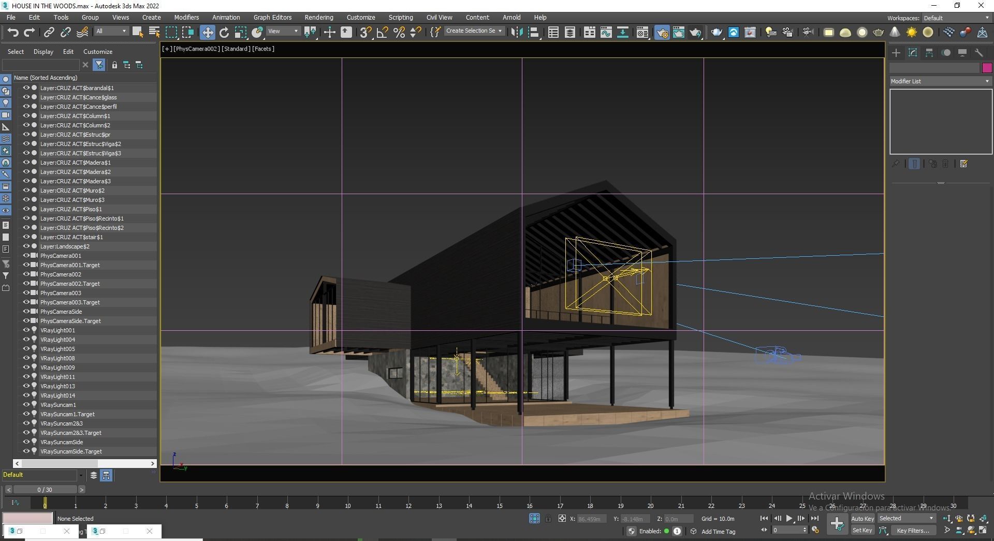Viewport: 994px width, 541px height.
Task: Open the Motion command panel tab
Action: 946,53
